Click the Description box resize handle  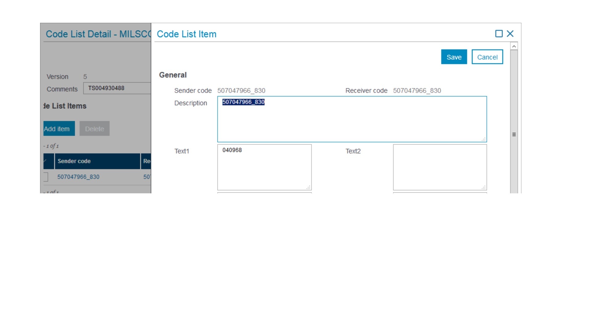483,139
